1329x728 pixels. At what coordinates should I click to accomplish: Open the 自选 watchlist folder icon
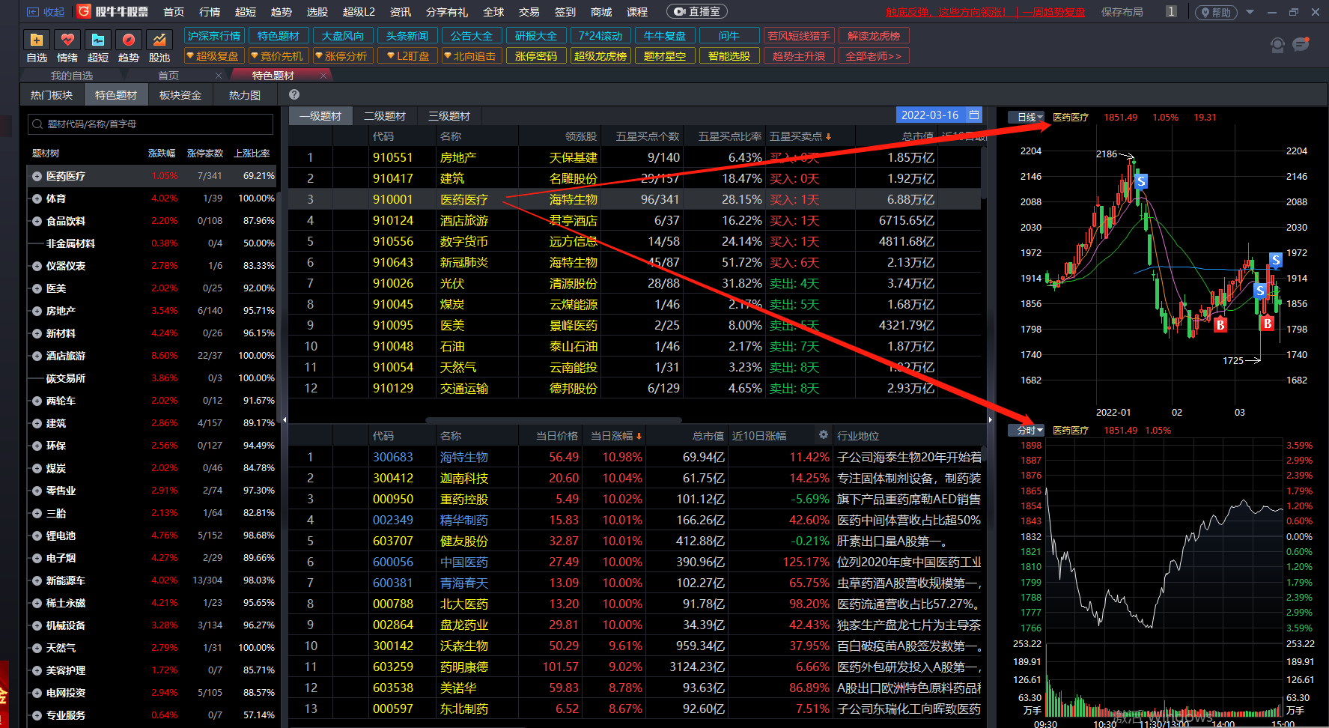[37, 40]
